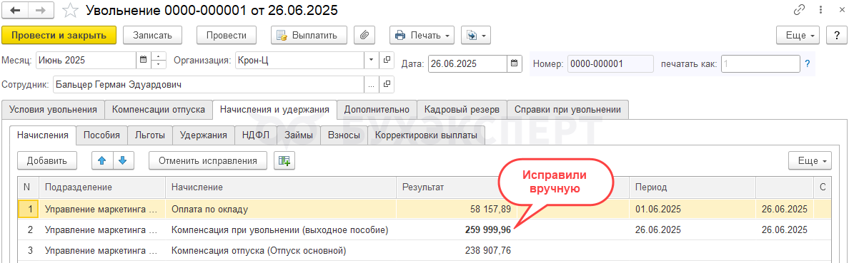This screenshot has height=263, width=849.
Task: Show help for печатать как question mark
Action: pyautogui.click(x=807, y=63)
